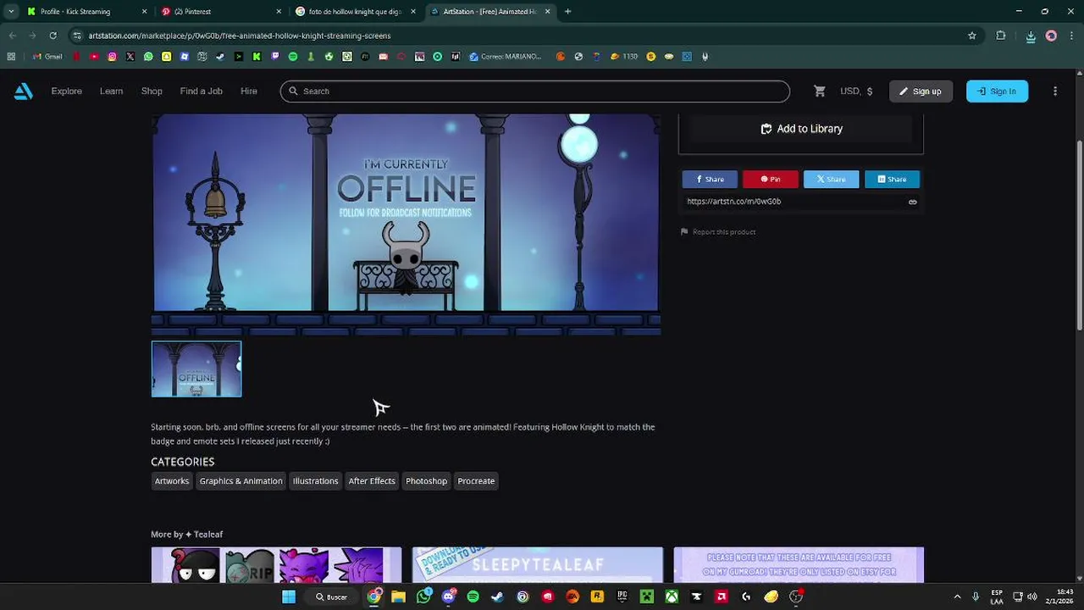Open the Correo: MARIANO bookmark
This screenshot has height=610, width=1084.
coord(505,57)
